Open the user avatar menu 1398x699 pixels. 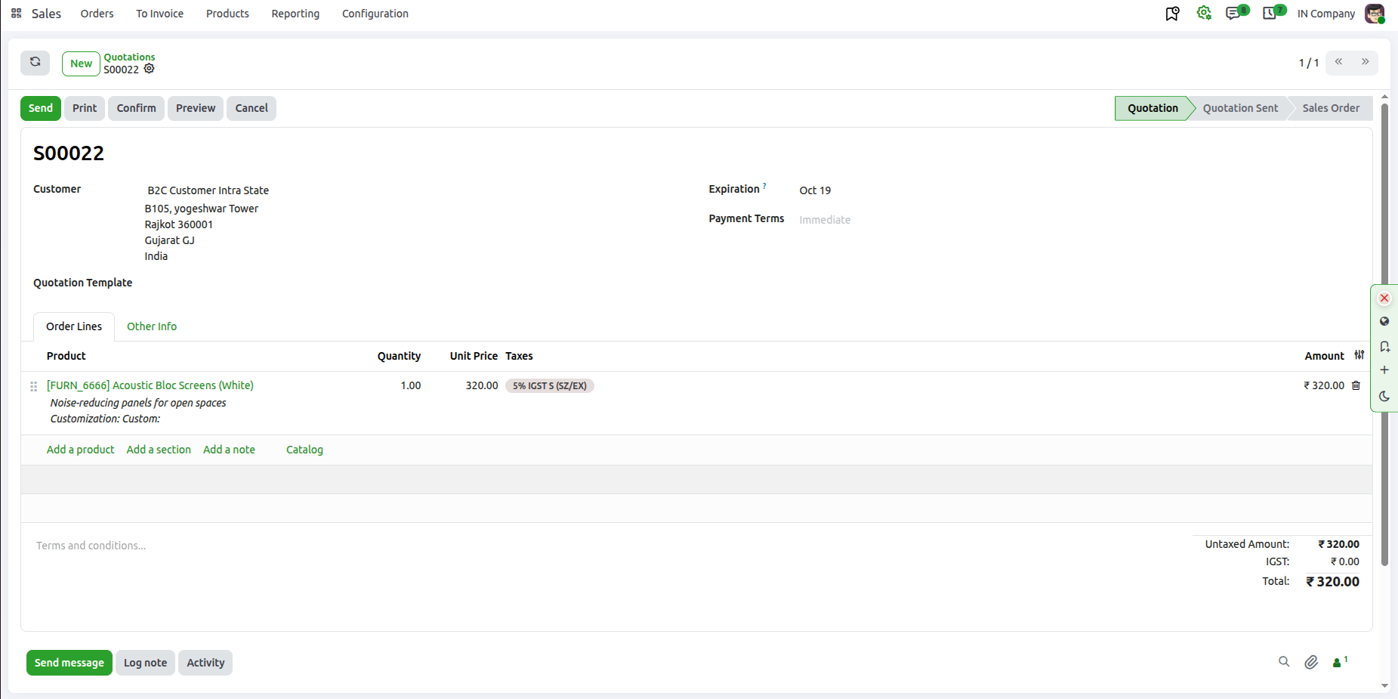(1375, 14)
